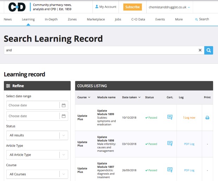Open PDF Log for Module 1898
The height and width of the screenshot is (181, 218).
[189, 144]
